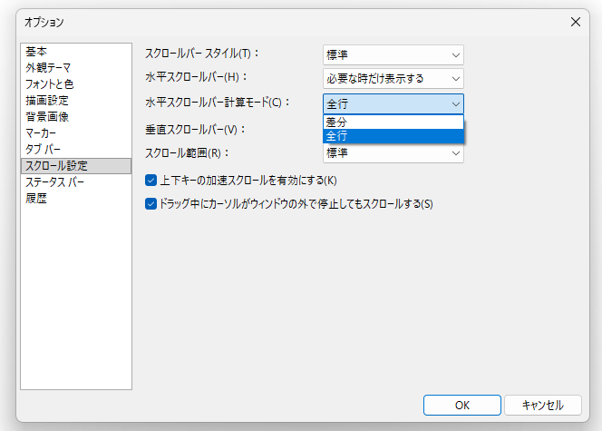Select 基本 in the options list

[76, 52]
